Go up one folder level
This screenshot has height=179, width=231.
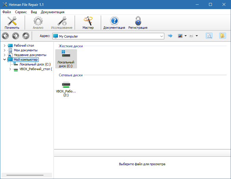pyautogui.click(x=26, y=36)
